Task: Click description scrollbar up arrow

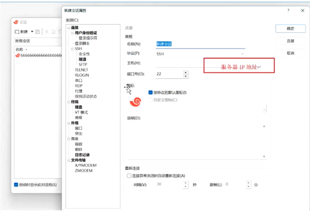Action: [x=264, y=126]
